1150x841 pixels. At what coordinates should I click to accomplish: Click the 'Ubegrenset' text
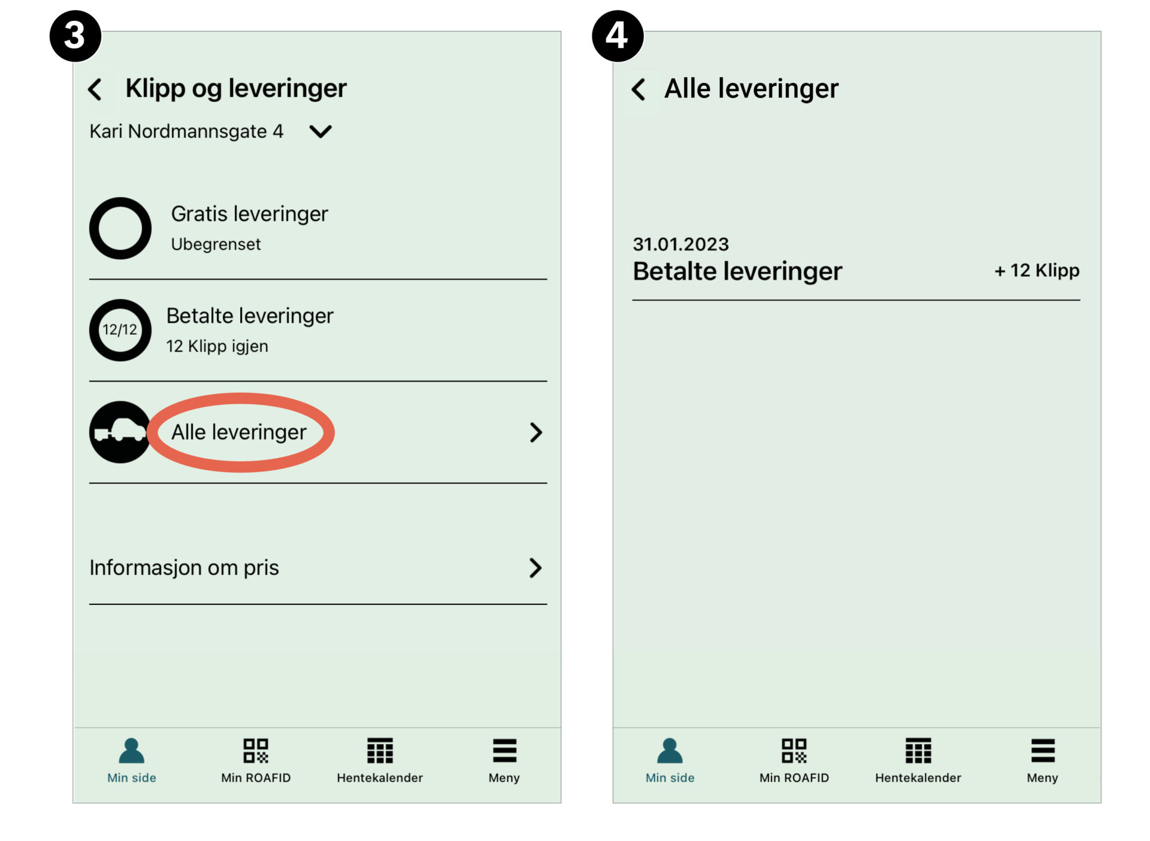[216, 244]
